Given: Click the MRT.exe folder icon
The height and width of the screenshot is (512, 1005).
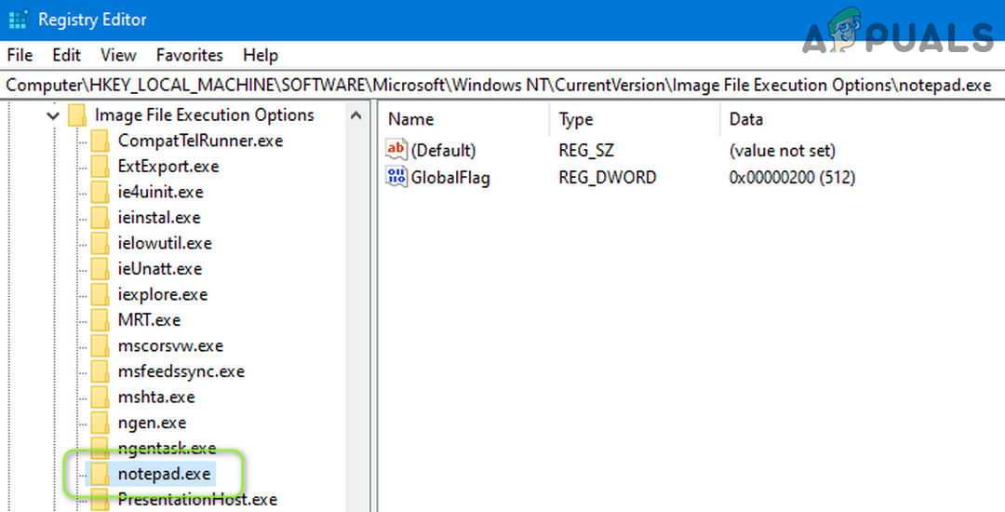Looking at the screenshot, I should point(99,320).
